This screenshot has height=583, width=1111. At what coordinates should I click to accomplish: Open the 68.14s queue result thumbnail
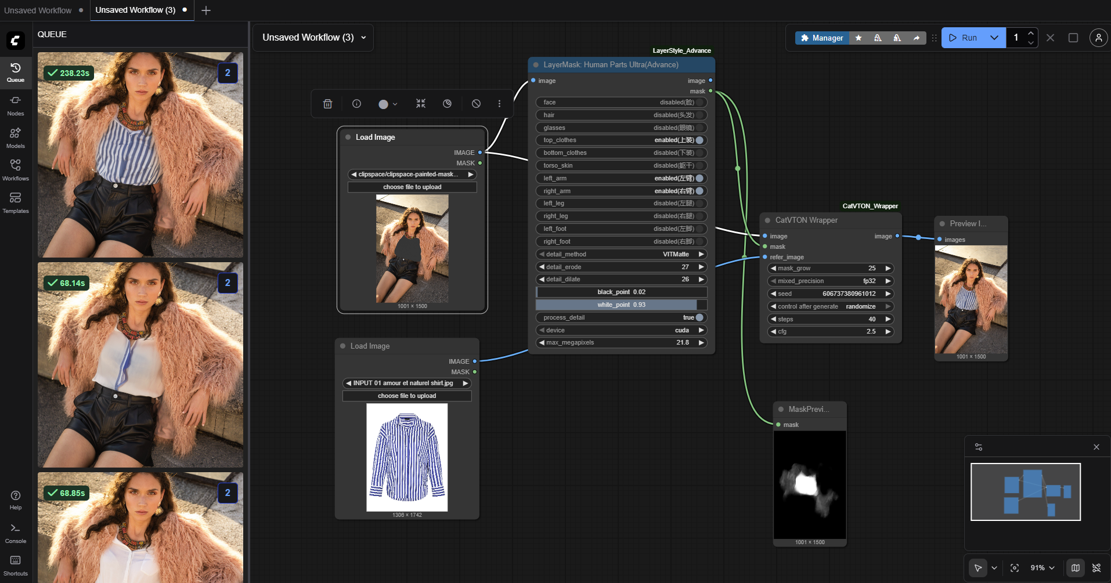tap(140, 365)
